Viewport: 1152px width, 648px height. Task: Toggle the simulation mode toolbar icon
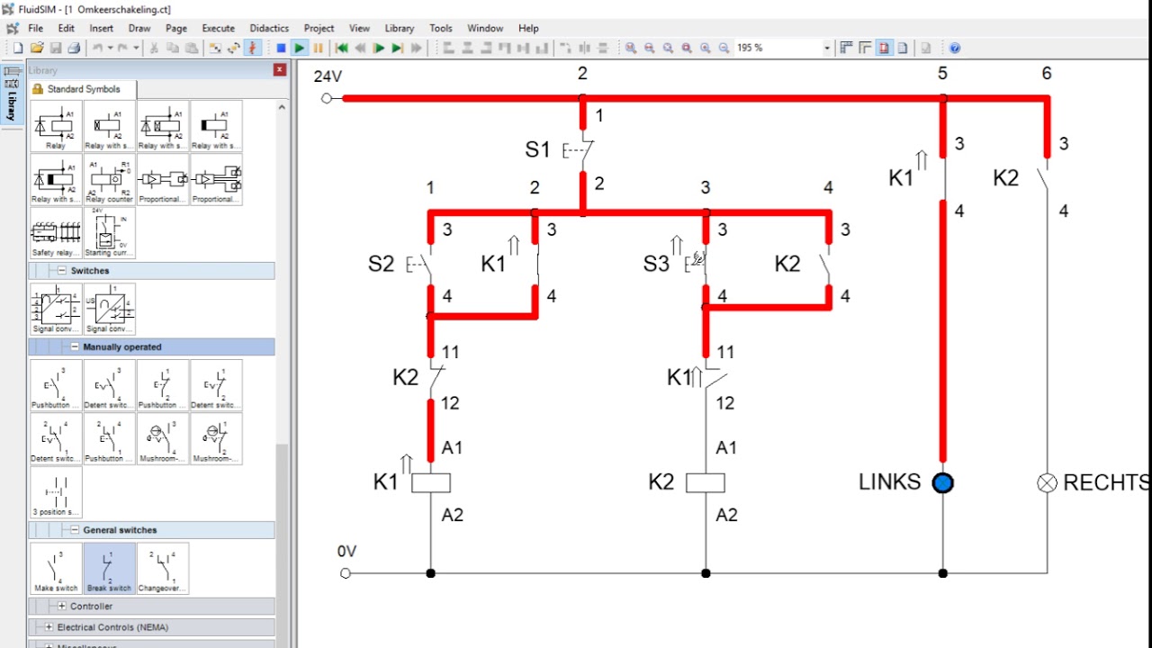click(253, 48)
